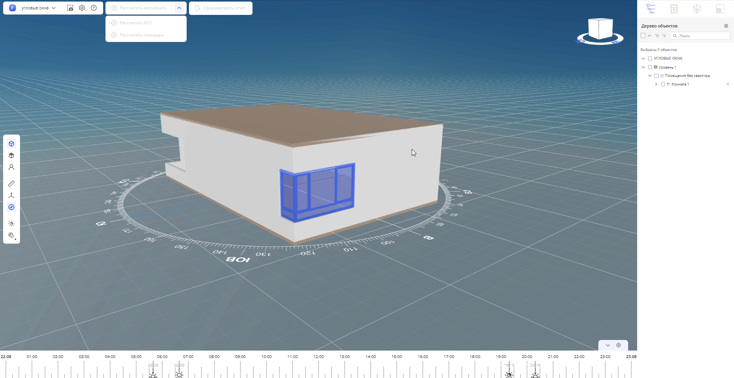Viewport: 734px width, 378px height.
Task: Collapse the timeline panel chevron
Action: (x=608, y=345)
